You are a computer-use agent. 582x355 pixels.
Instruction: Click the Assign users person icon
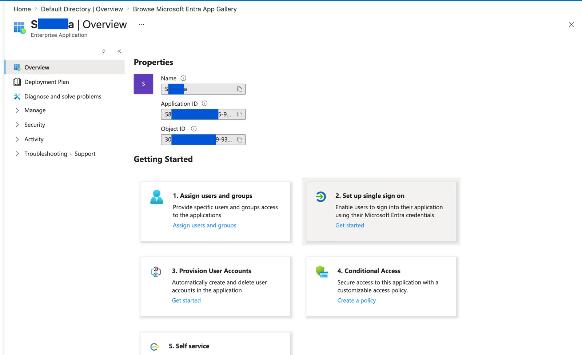pyautogui.click(x=157, y=197)
